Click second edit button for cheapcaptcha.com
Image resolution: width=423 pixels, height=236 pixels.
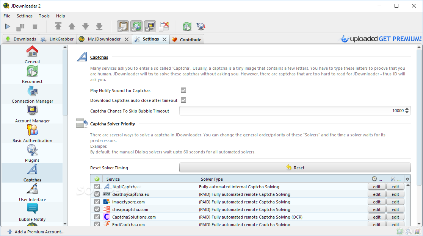395,209
